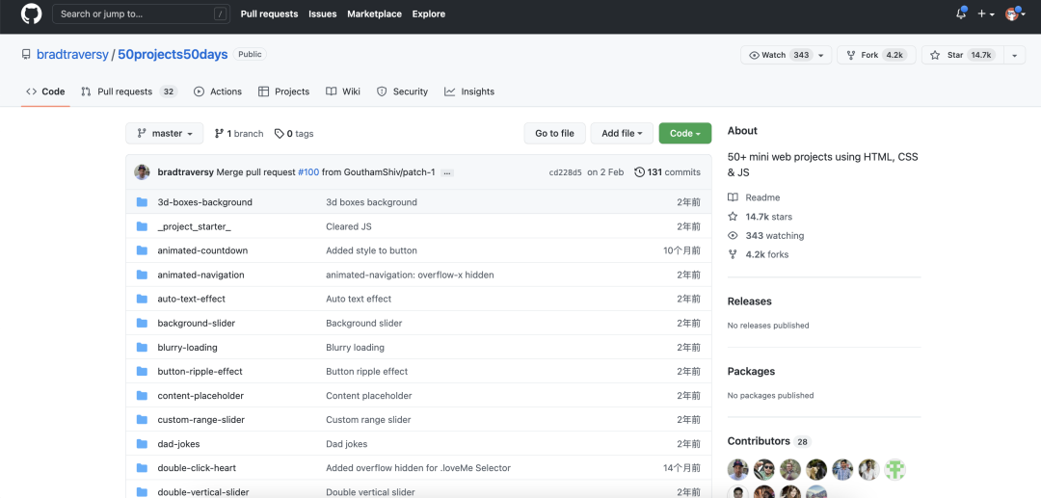Click the 14.7k stars link
1041x498 pixels.
point(761,217)
